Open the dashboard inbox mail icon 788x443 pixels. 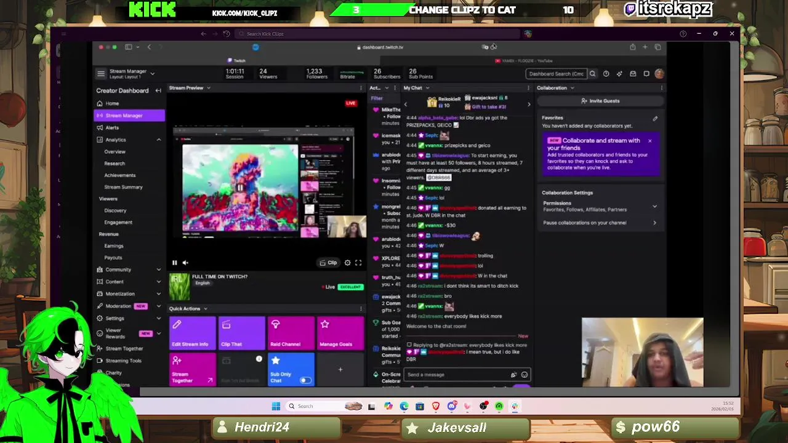[x=633, y=74]
